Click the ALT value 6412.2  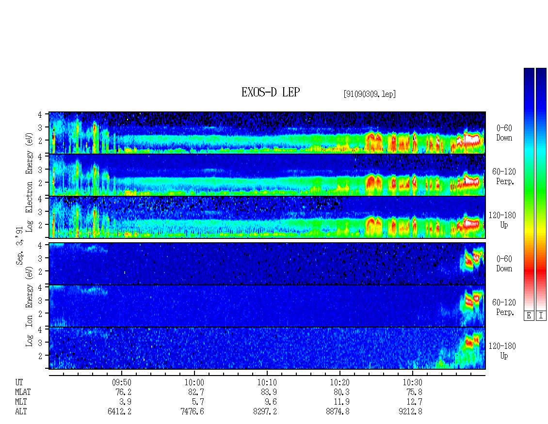click(119, 412)
